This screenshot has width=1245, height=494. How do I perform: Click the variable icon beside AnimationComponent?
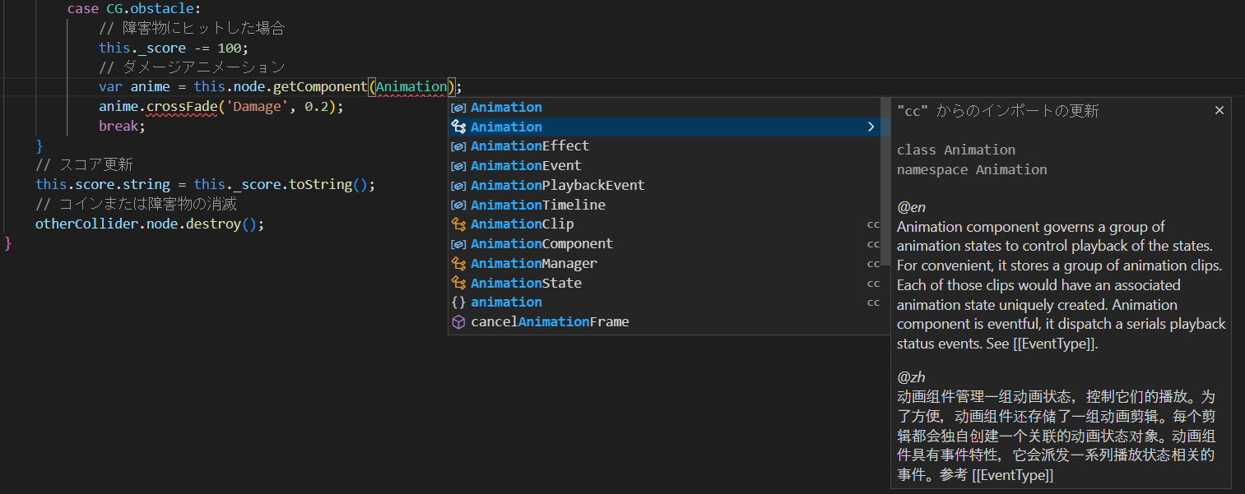pyautogui.click(x=459, y=244)
